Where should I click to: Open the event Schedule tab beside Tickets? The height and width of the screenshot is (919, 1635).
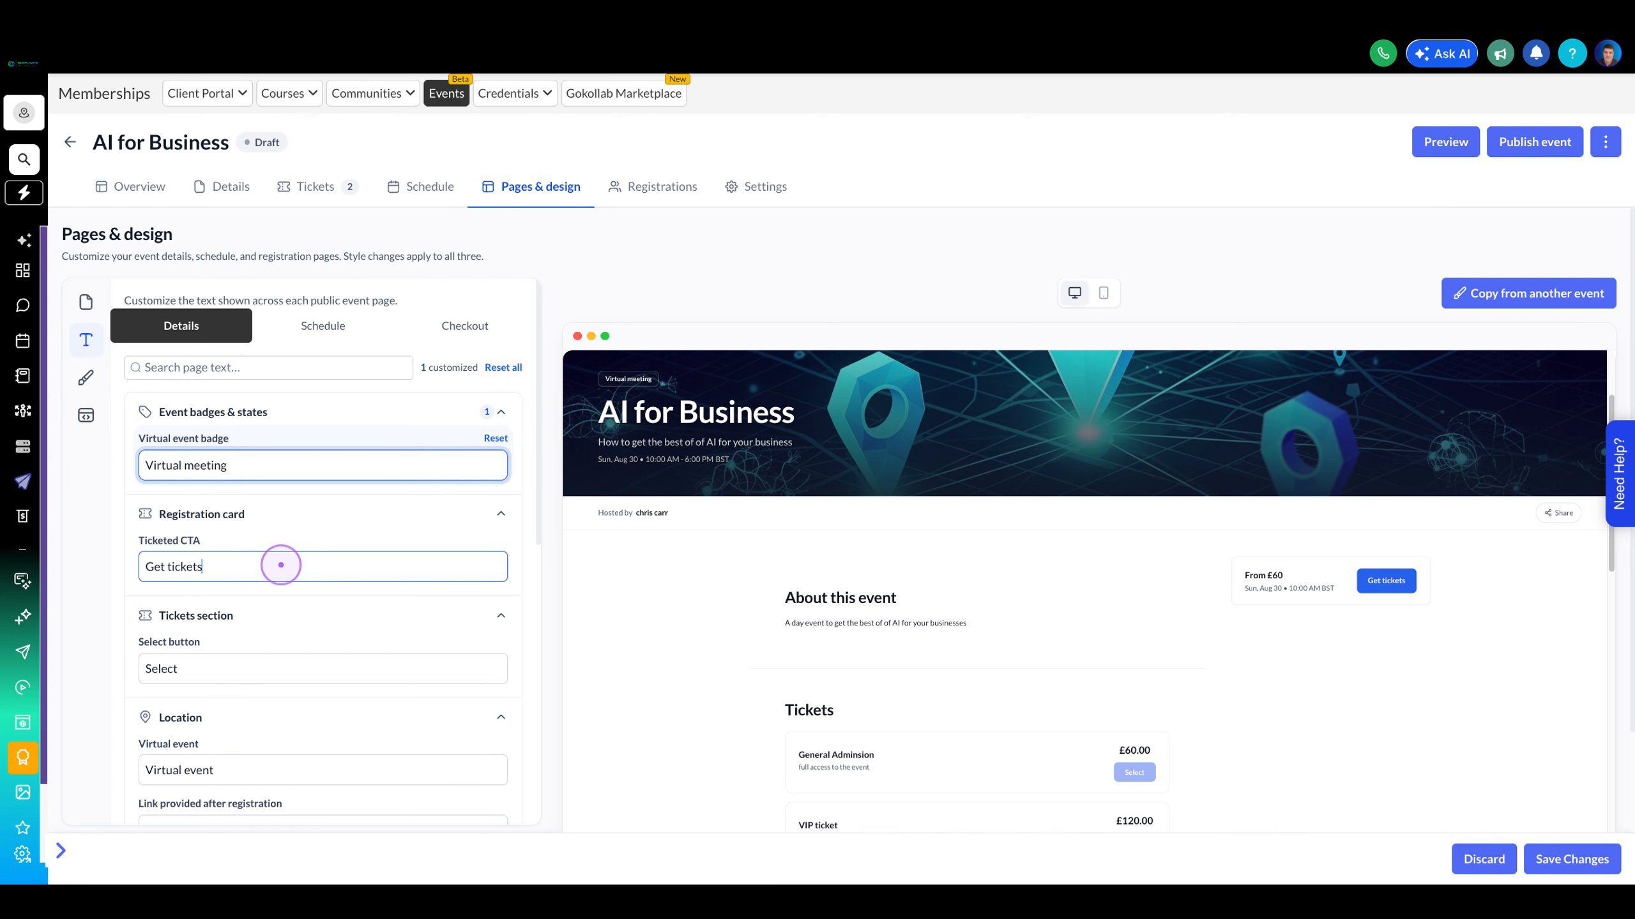[x=420, y=186]
